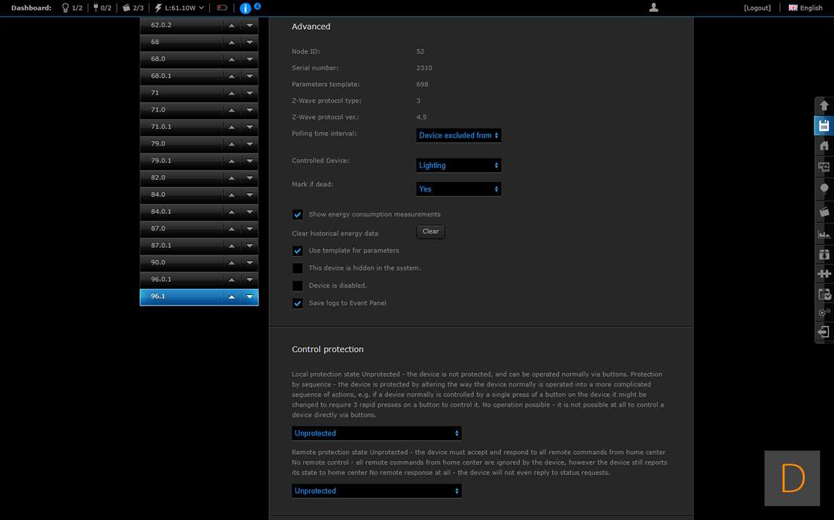Select device 79.0.1 in the list

[181, 160]
